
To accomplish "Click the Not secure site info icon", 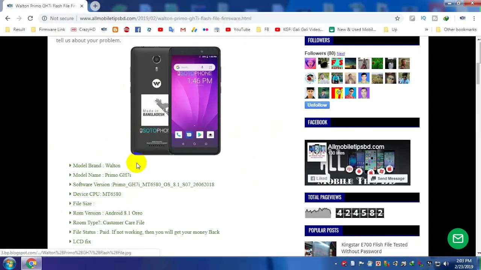I will point(44,18).
